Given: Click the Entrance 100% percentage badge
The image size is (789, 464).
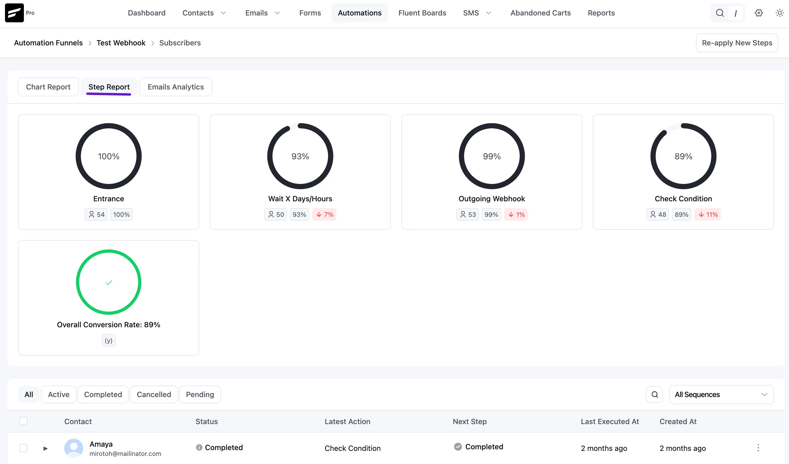Looking at the screenshot, I should (122, 214).
